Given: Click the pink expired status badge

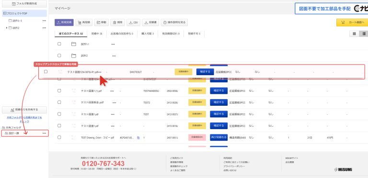Looking at the screenshot, I should [x=197, y=137].
